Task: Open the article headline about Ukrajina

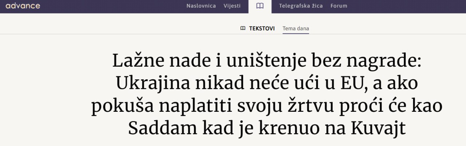Action: 266,95
